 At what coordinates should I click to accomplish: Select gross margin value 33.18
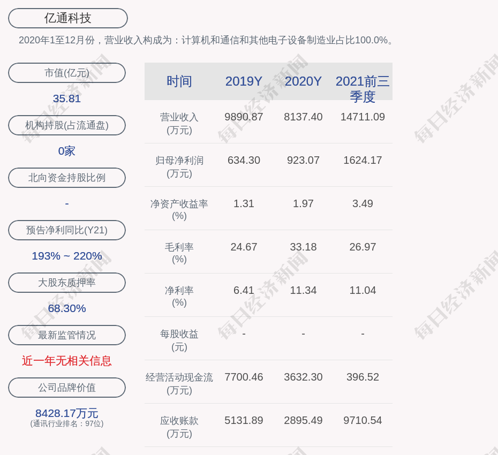(303, 247)
